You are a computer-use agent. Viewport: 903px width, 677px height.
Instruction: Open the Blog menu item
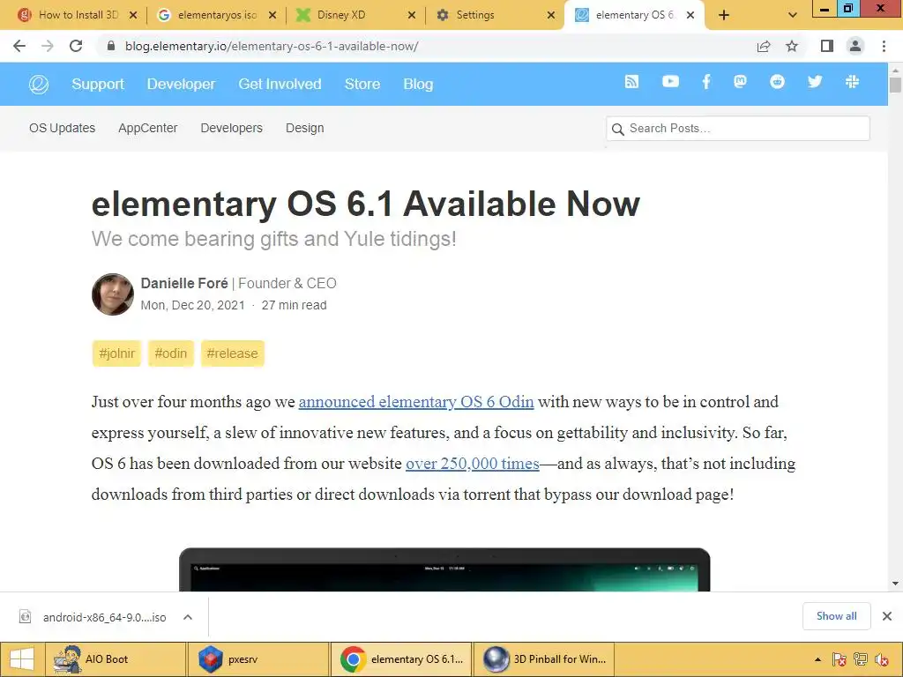coord(418,84)
